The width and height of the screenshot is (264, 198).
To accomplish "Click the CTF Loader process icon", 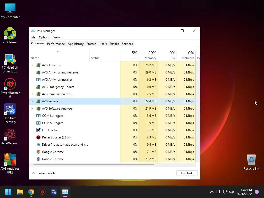I will point(38,130).
